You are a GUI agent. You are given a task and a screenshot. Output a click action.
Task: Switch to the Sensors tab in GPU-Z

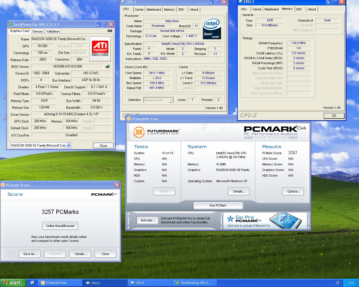click(38, 31)
